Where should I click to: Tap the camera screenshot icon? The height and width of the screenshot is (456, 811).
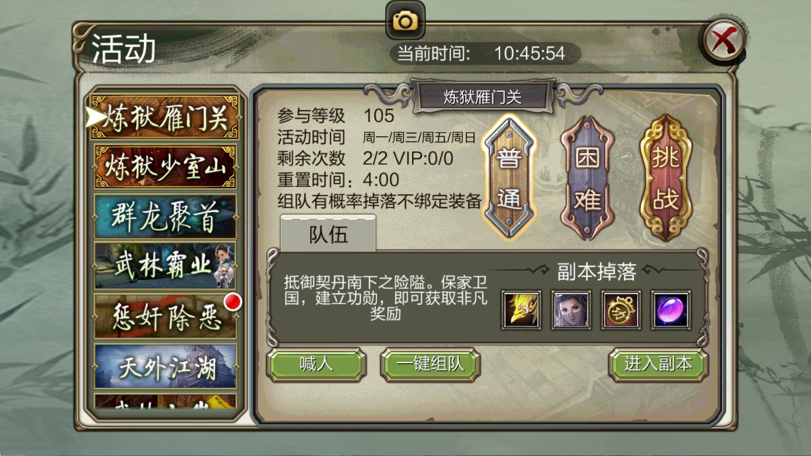(405, 20)
